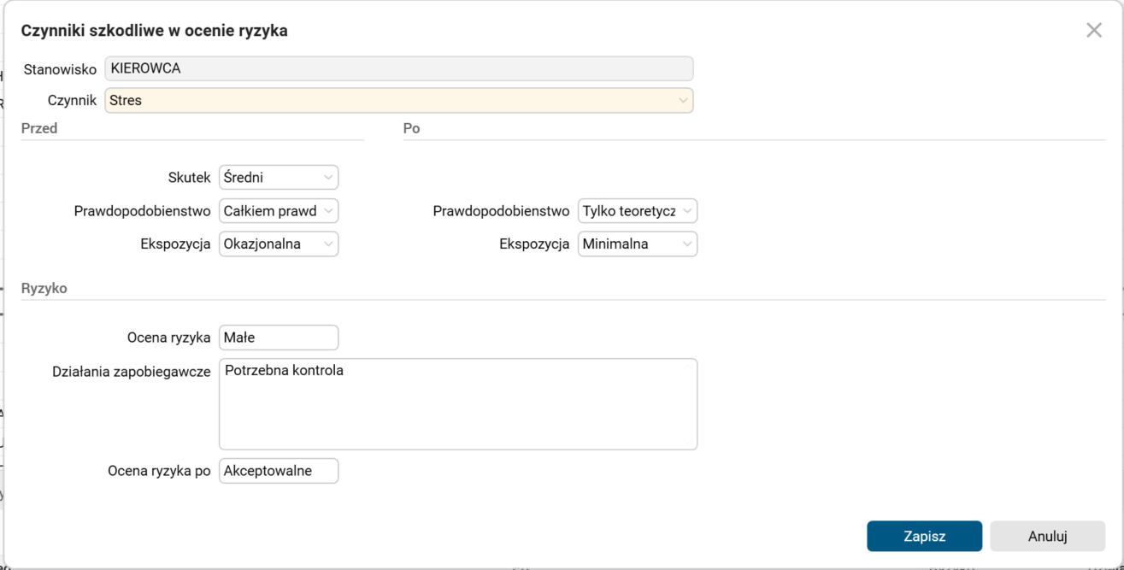This screenshot has height=570, width=1124.
Task: Click the Ryzyko section label
Action: [44, 288]
